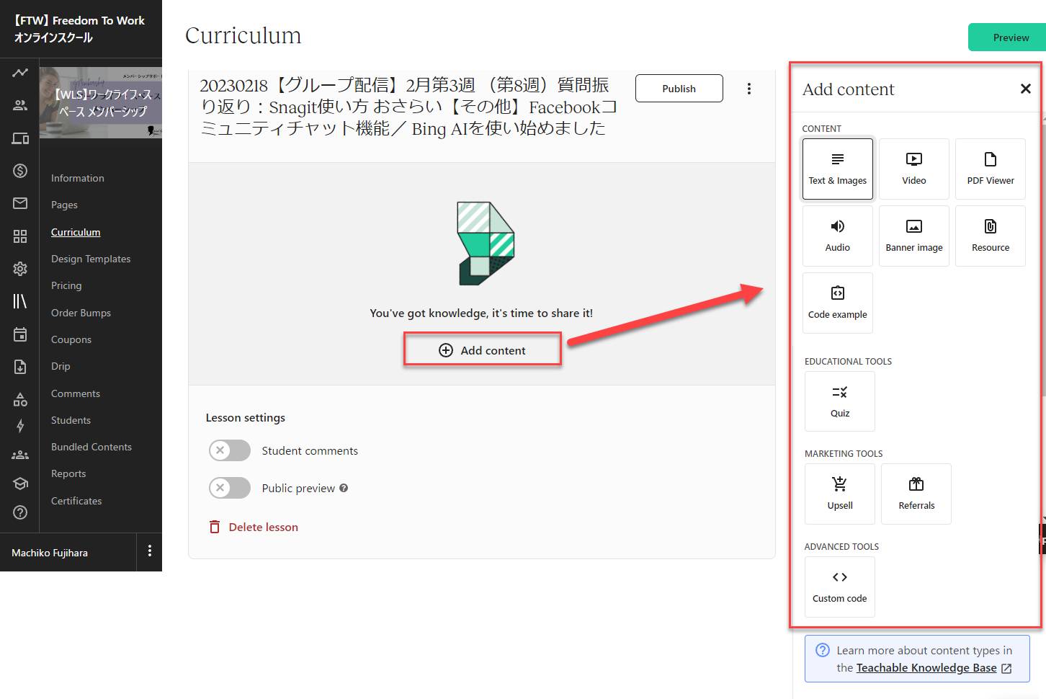Open Certificates menu item

(x=76, y=501)
